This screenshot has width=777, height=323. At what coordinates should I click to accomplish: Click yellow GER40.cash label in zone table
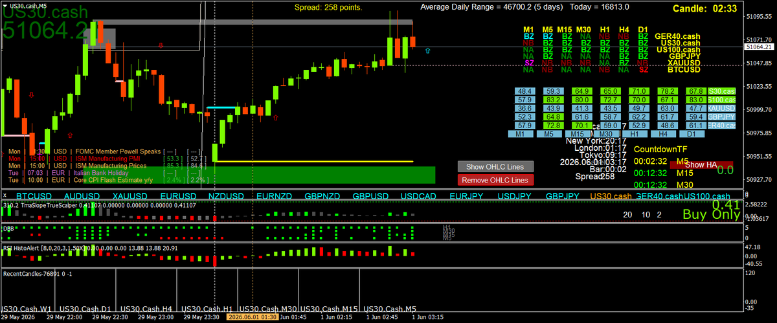point(677,36)
